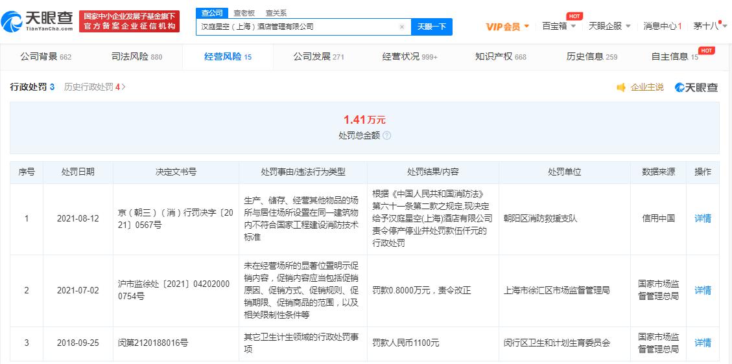This screenshot has height=364, width=732.
Task: Open the 百宝箱 dropdown menu
Action: pyautogui.click(x=558, y=26)
